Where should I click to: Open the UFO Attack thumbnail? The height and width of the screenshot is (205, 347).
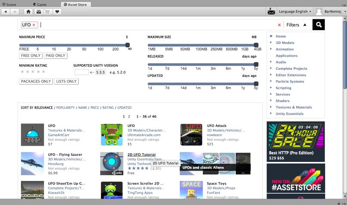coord(191,135)
